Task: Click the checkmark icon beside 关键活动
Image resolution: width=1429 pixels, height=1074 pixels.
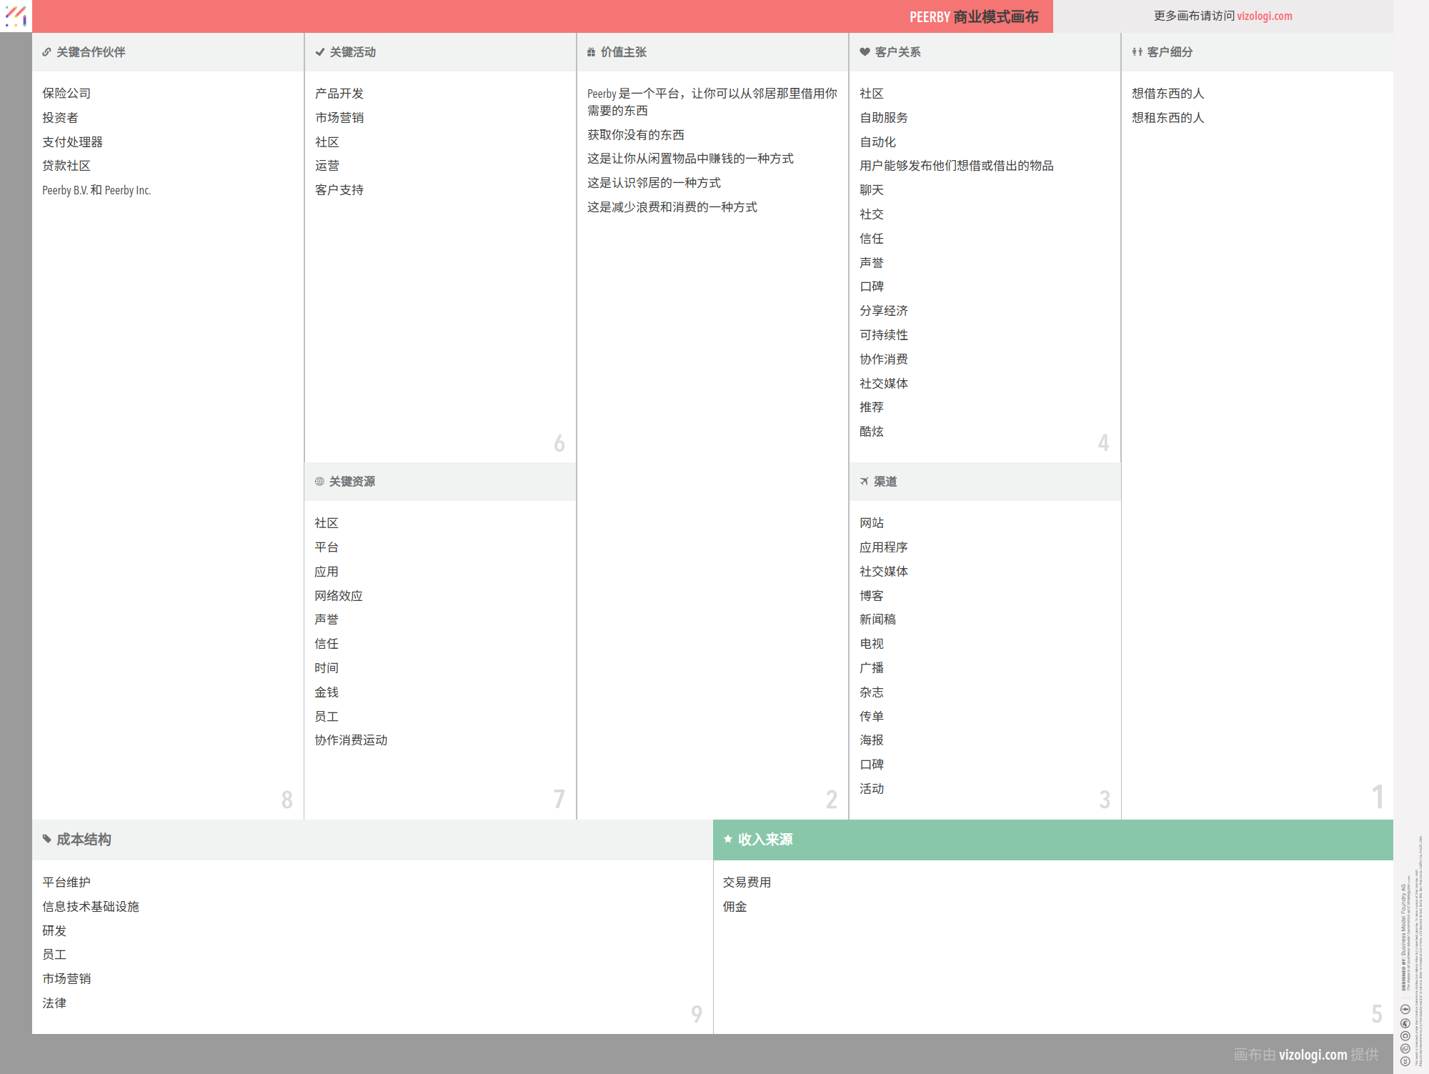Action: pyautogui.click(x=319, y=52)
